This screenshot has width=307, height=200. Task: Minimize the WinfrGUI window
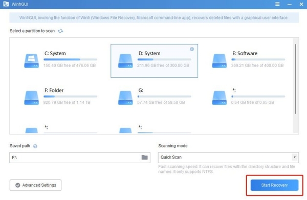[x=290, y=4]
